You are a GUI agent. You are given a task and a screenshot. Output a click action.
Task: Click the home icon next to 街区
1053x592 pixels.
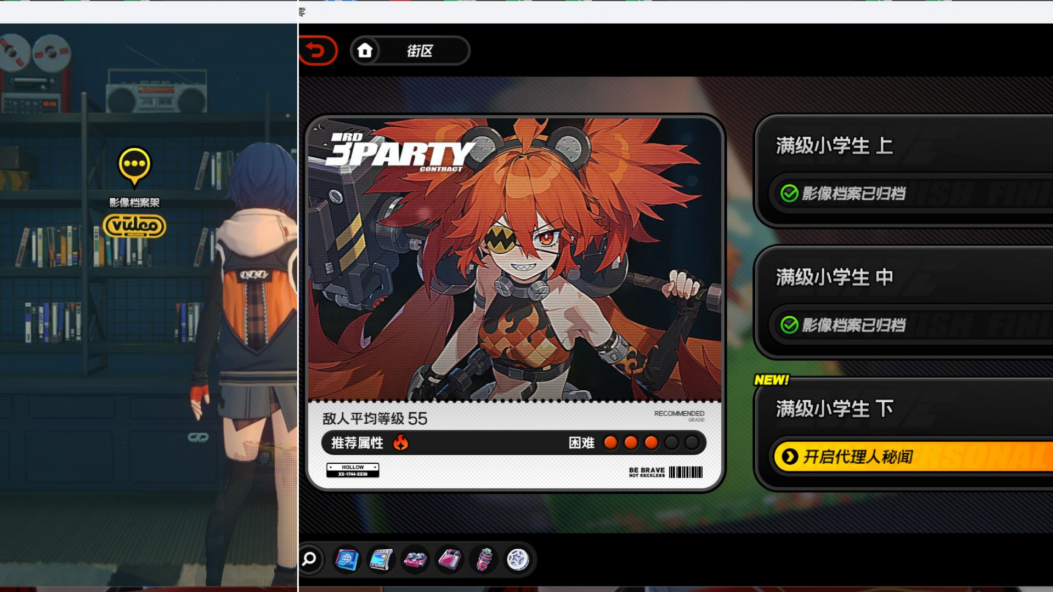point(365,50)
